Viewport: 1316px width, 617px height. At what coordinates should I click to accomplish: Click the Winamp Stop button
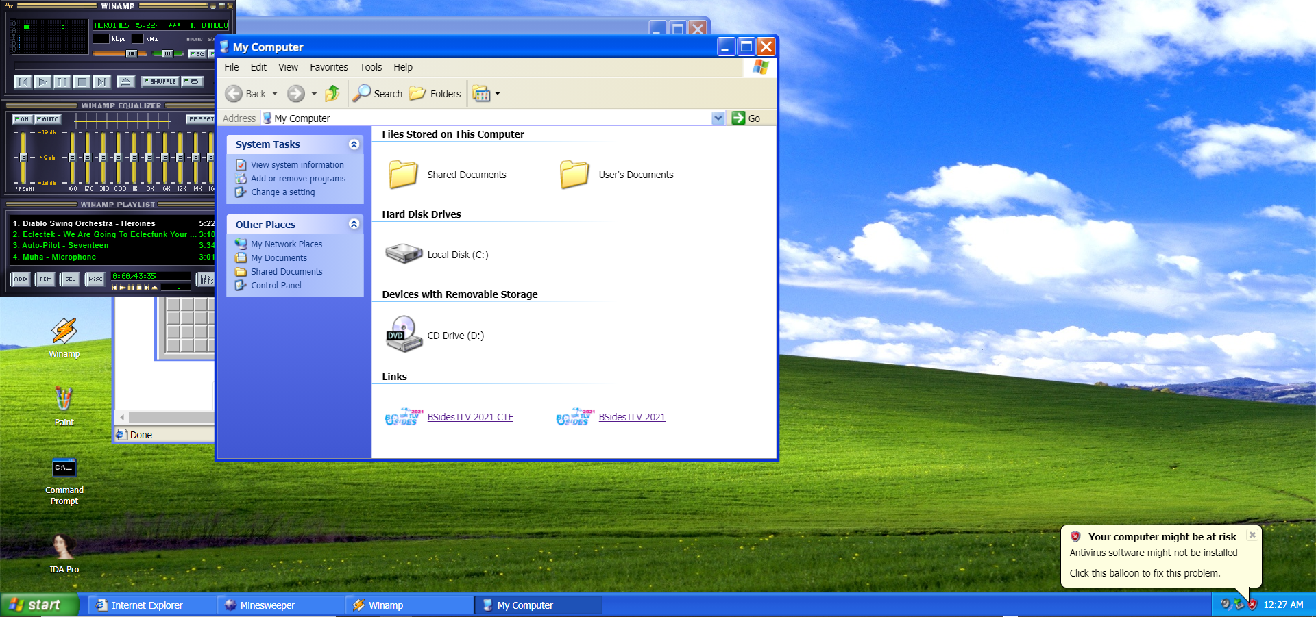click(82, 82)
